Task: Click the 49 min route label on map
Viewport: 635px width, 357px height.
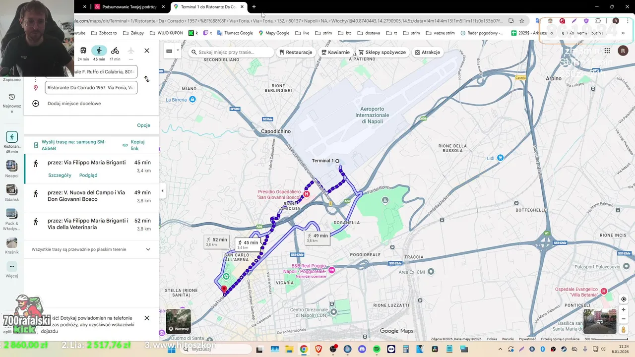Action: point(317,238)
